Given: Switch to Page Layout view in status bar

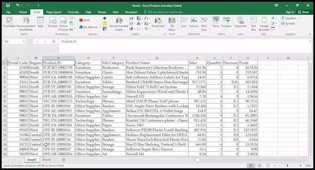Looking at the screenshot, I should pyautogui.click(x=259, y=165).
